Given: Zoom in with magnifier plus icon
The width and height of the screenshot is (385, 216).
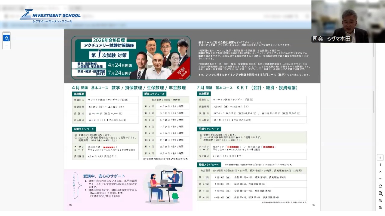Looking at the screenshot, I should pyautogui.click(x=380, y=200).
